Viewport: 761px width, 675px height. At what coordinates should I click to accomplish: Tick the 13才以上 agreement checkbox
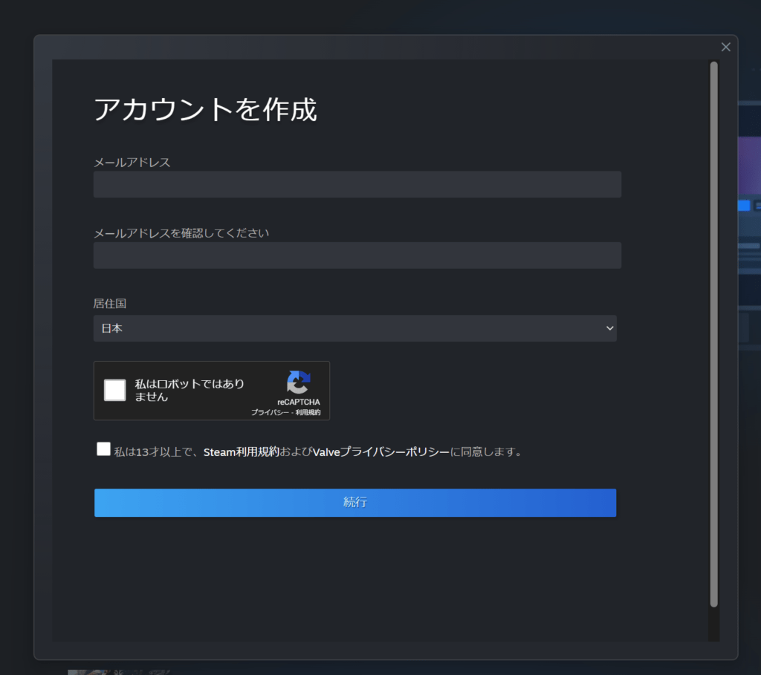tap(103, 449)
